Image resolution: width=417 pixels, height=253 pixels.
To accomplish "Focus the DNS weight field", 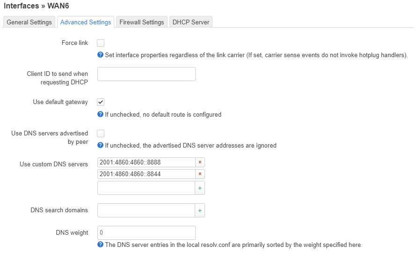I will tap(146, 233).
